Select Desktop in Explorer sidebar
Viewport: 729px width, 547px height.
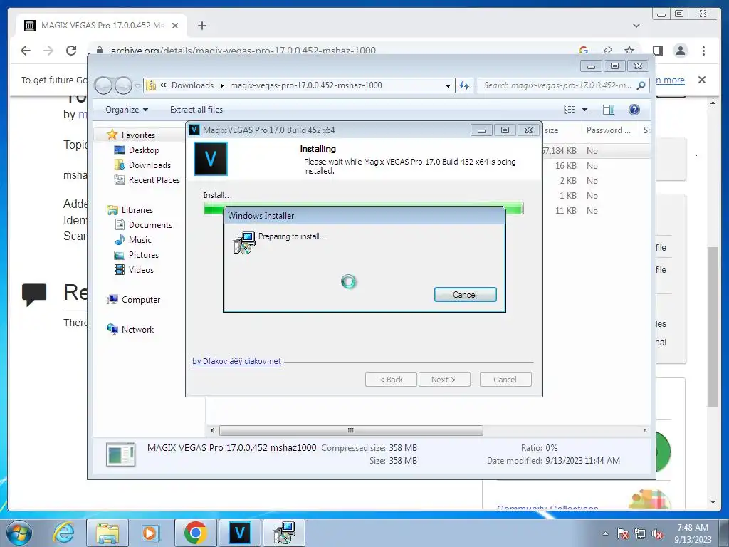[x=144, y=150]
